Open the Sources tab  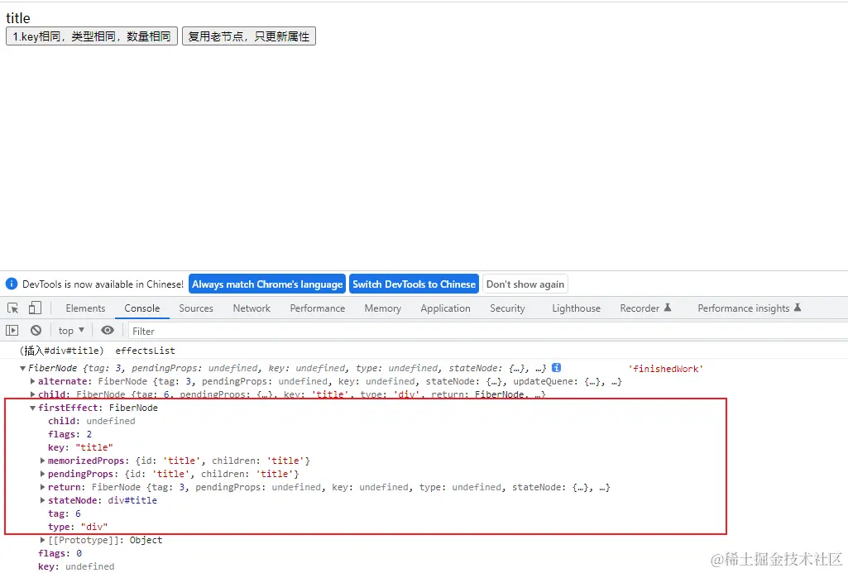point(196,308)
